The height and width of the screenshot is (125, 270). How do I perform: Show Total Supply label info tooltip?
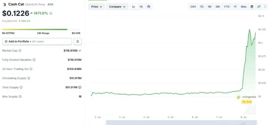click(x=21, y=87)
